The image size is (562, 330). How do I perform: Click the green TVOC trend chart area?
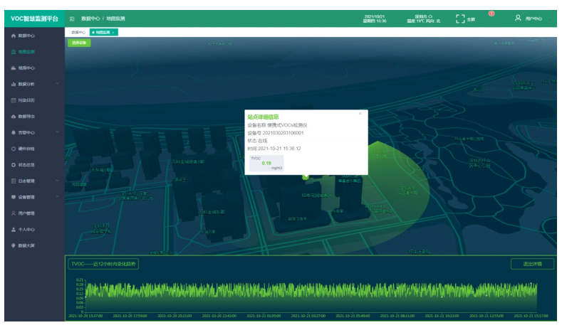coord(311,297)
